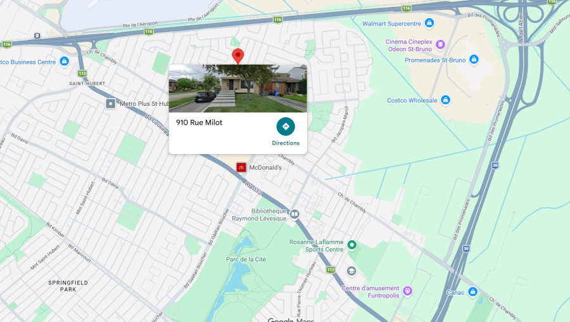Screen dimensions: 570x322
Task: Click the McDonald's restaurant icon
Action: point(241,167)
